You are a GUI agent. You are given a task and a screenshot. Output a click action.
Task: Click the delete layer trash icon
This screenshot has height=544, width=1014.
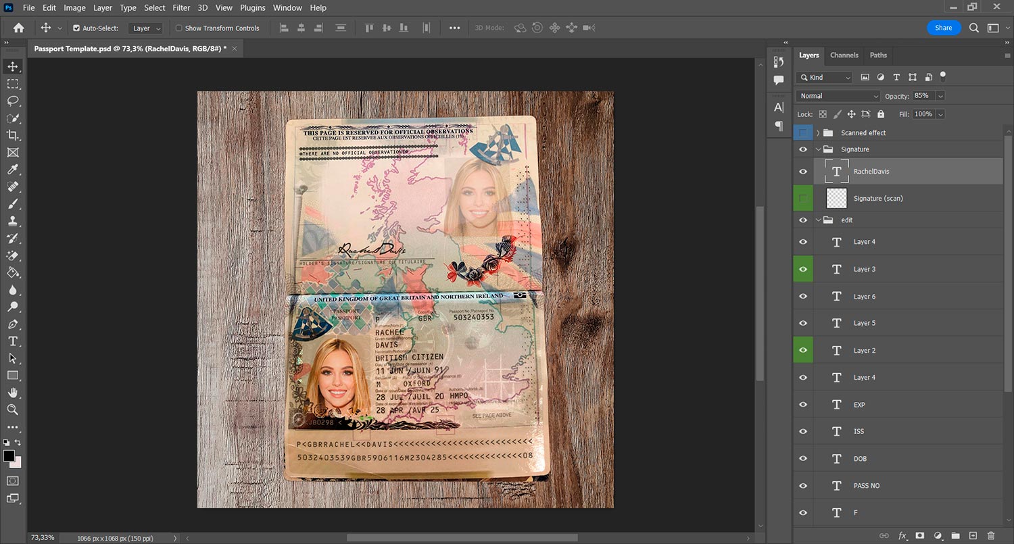[991, 536]
